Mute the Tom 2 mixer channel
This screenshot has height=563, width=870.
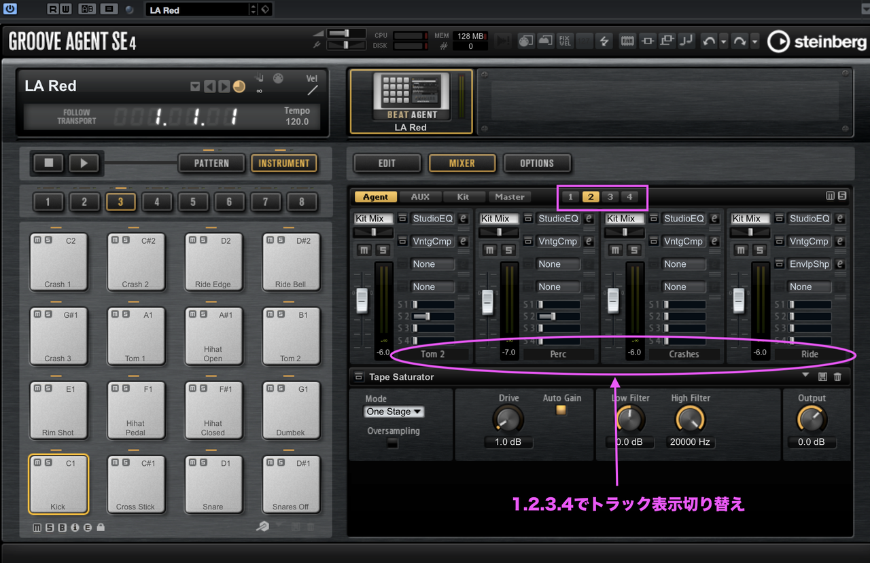364,251
